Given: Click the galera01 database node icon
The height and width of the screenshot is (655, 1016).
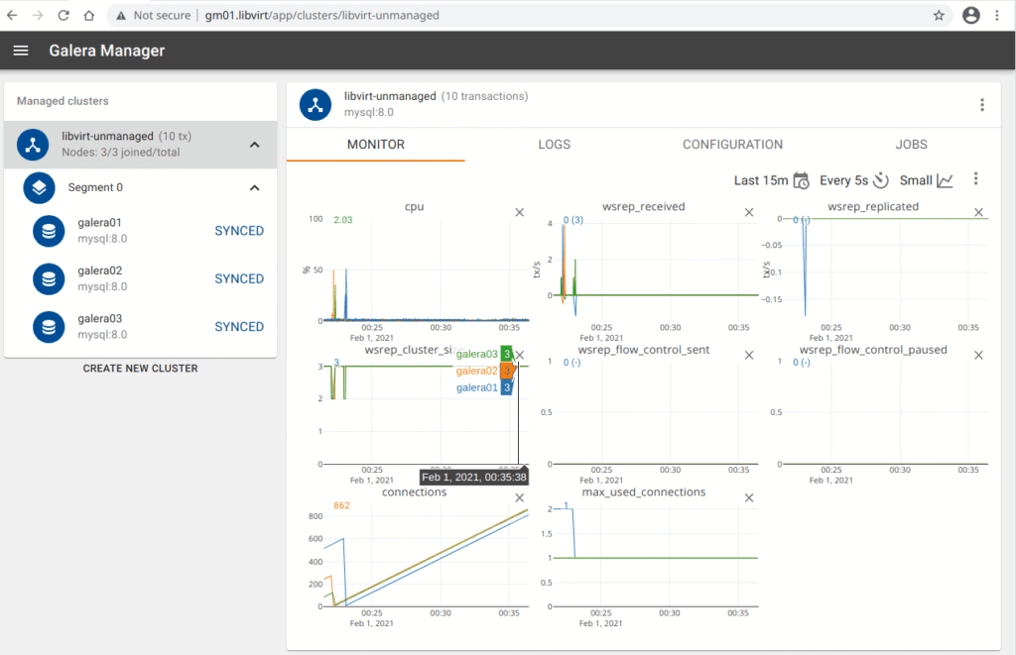Looking at the screenshot, I should tap(49, 231).
